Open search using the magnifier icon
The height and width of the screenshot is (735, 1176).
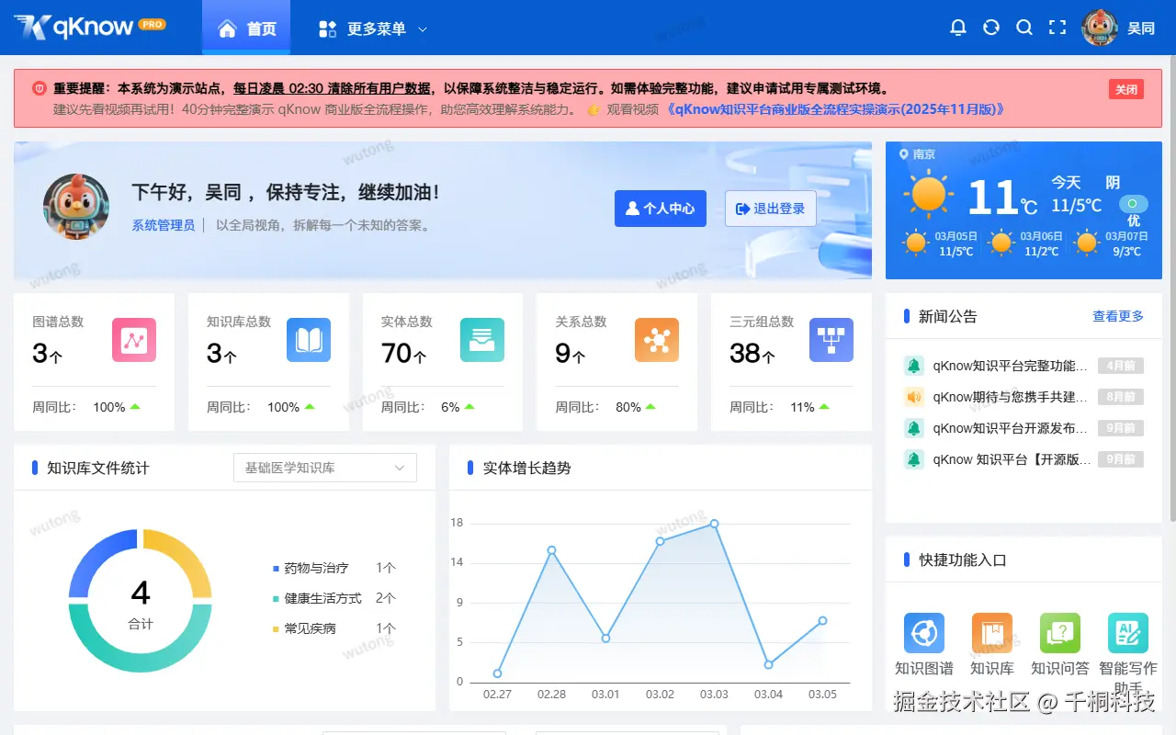[x=1024, y=28]
